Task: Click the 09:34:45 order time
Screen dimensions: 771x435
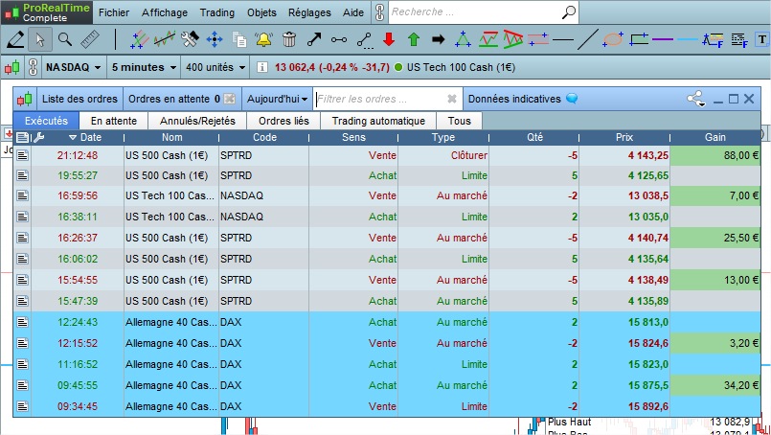Action: click(x=78, y=406)
